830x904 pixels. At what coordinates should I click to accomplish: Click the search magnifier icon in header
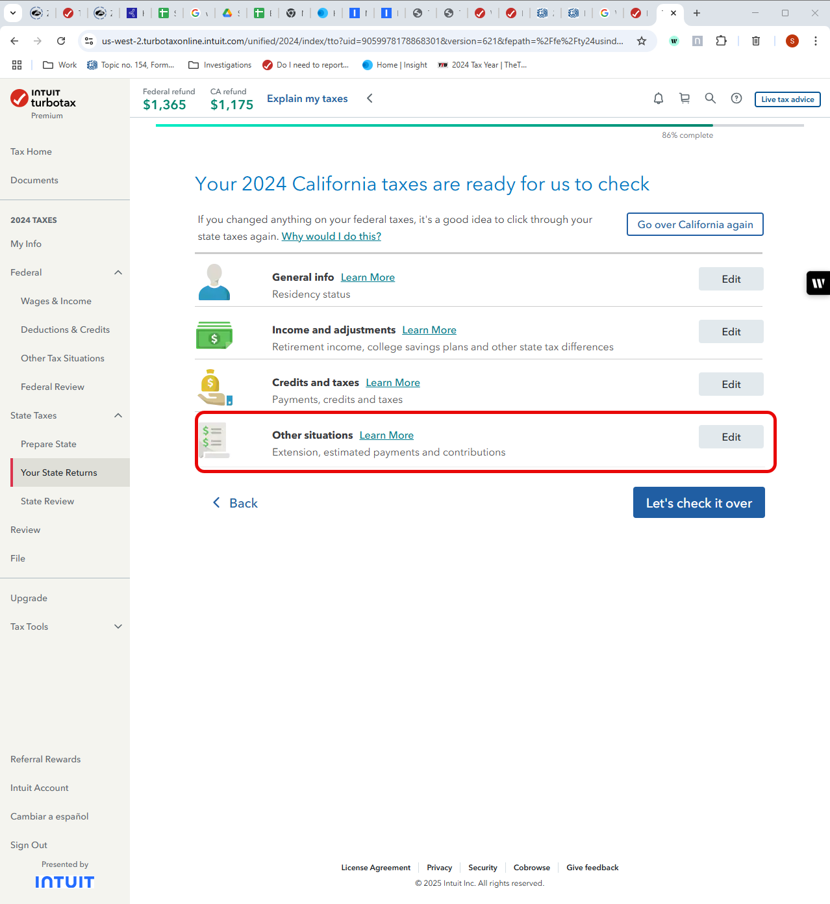(711, 99)
